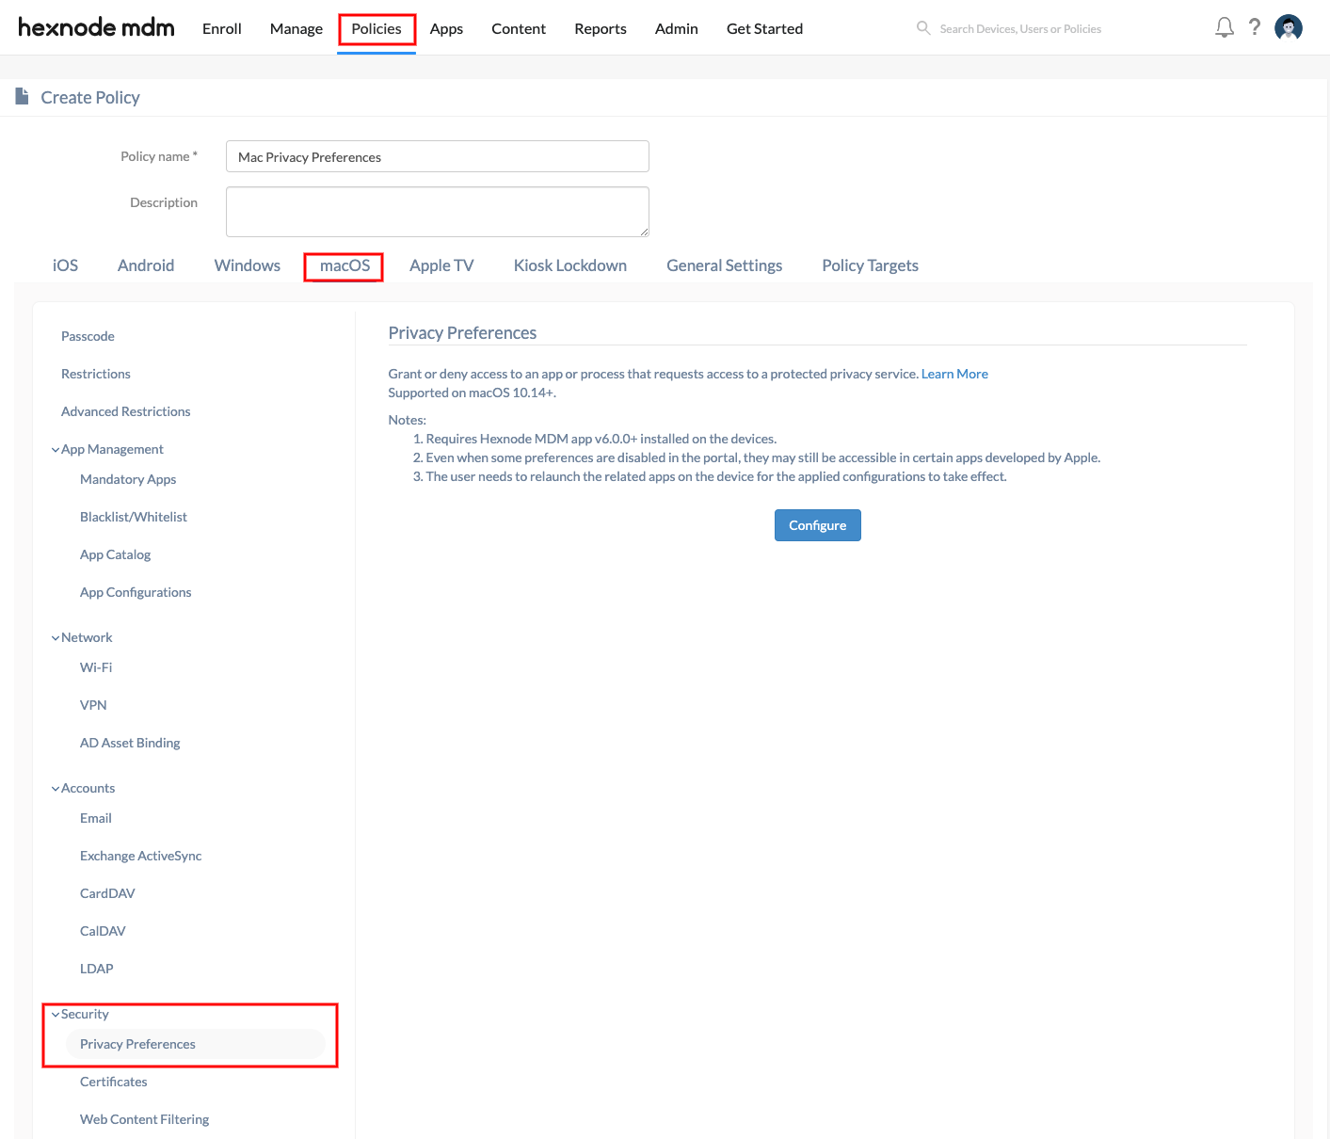Open the Enroll menu
The height and width of the screenshot is (1139, 1330).
click(x=222, y=28)
